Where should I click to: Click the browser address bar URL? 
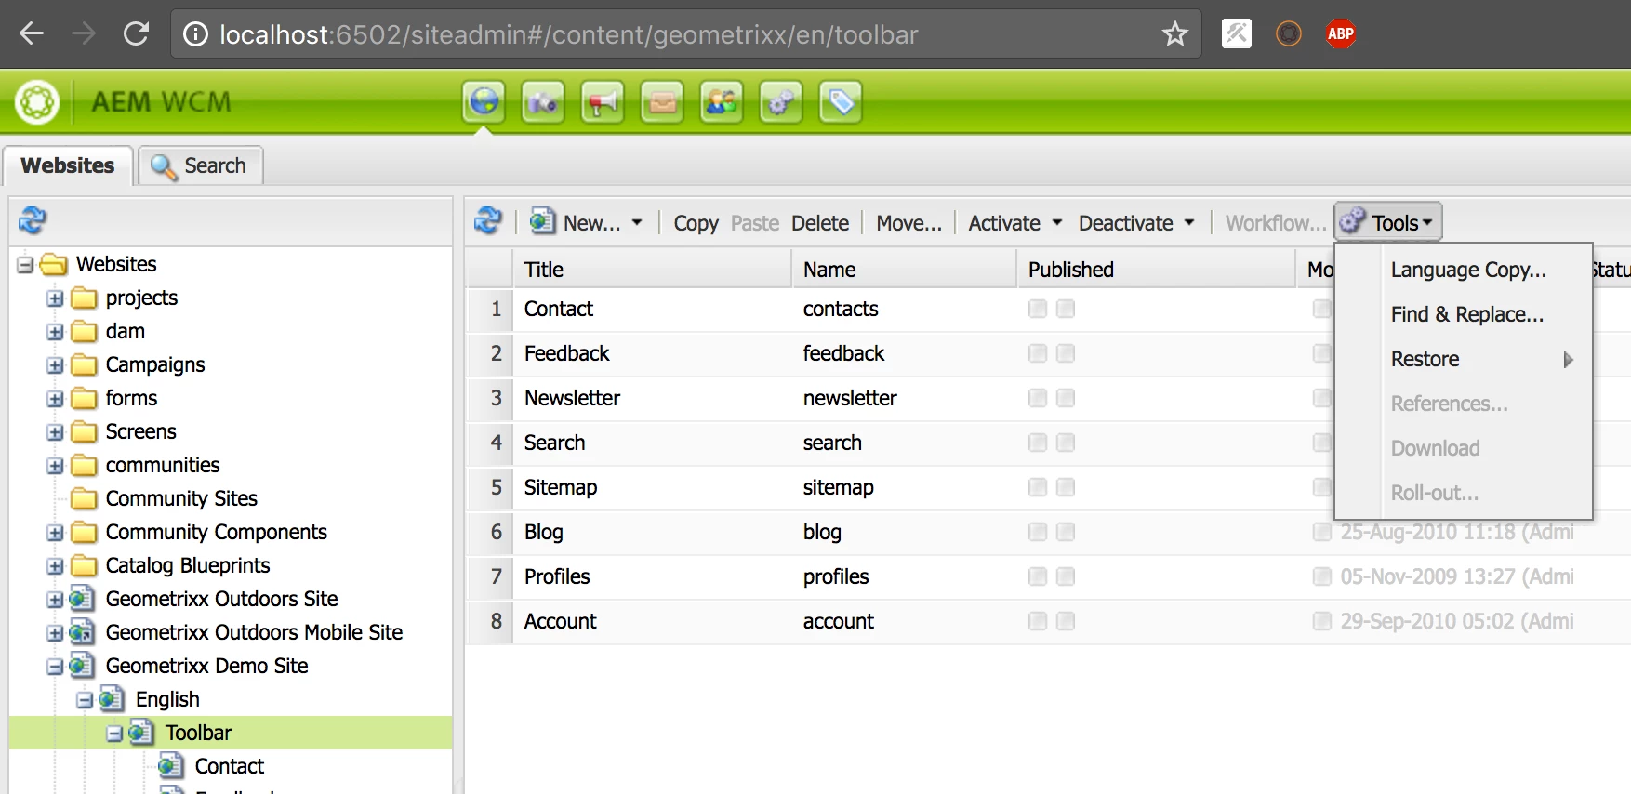click(568, 34)
